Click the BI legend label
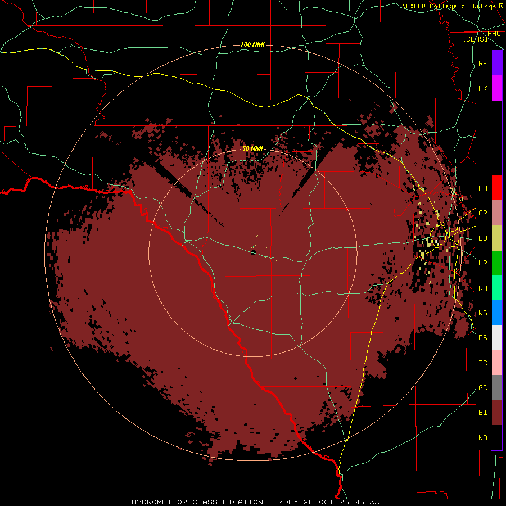Image resolution: width=506 pixels, height=506 pixels. point(482,413)
